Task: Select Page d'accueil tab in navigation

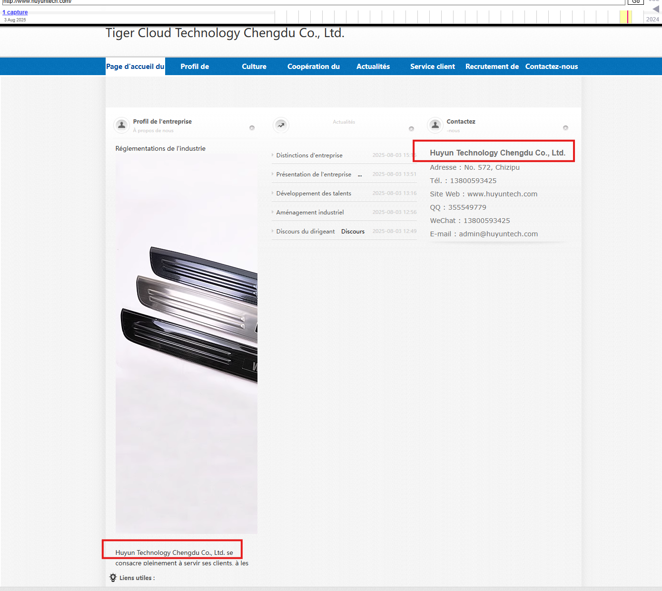Action: [135, 67]
